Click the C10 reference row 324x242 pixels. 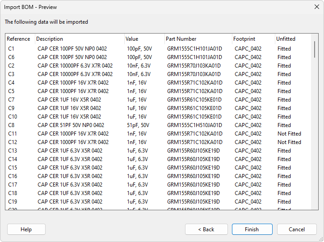13,117
